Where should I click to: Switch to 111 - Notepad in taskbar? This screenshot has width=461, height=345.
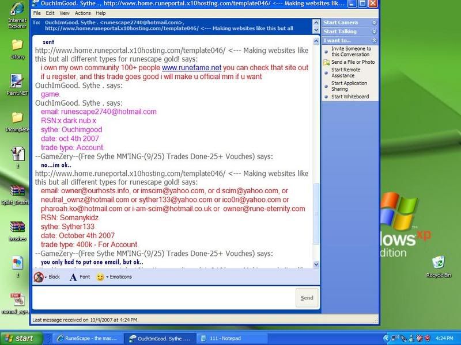tap(232, 338)
